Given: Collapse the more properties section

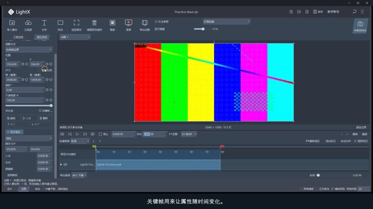Looking at the screenshot, I should pyautogui.click(x=14, y=132).
